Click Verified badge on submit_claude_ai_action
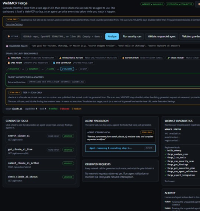Screen dimensions: 200x211 (x=68, y=163)
